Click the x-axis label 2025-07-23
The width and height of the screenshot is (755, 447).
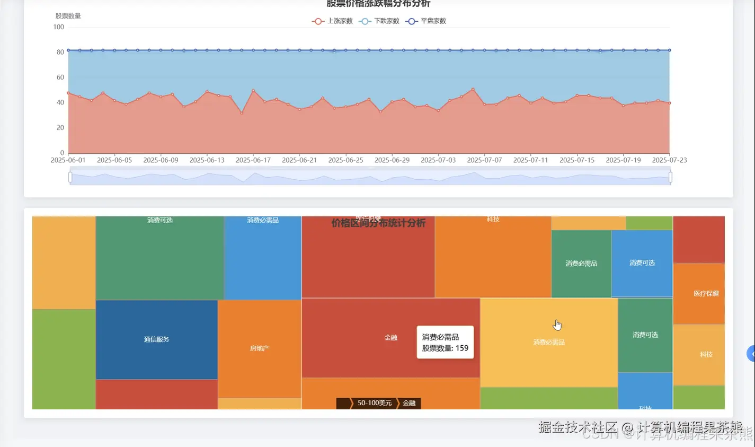tap(669, 160)
